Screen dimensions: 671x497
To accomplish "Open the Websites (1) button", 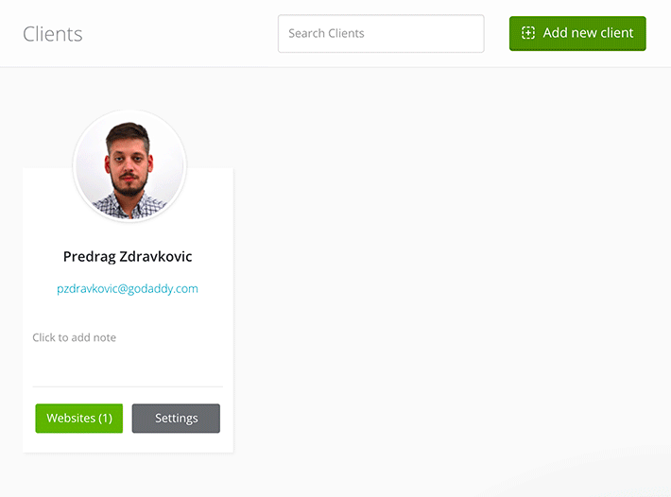I will point(79,419).
